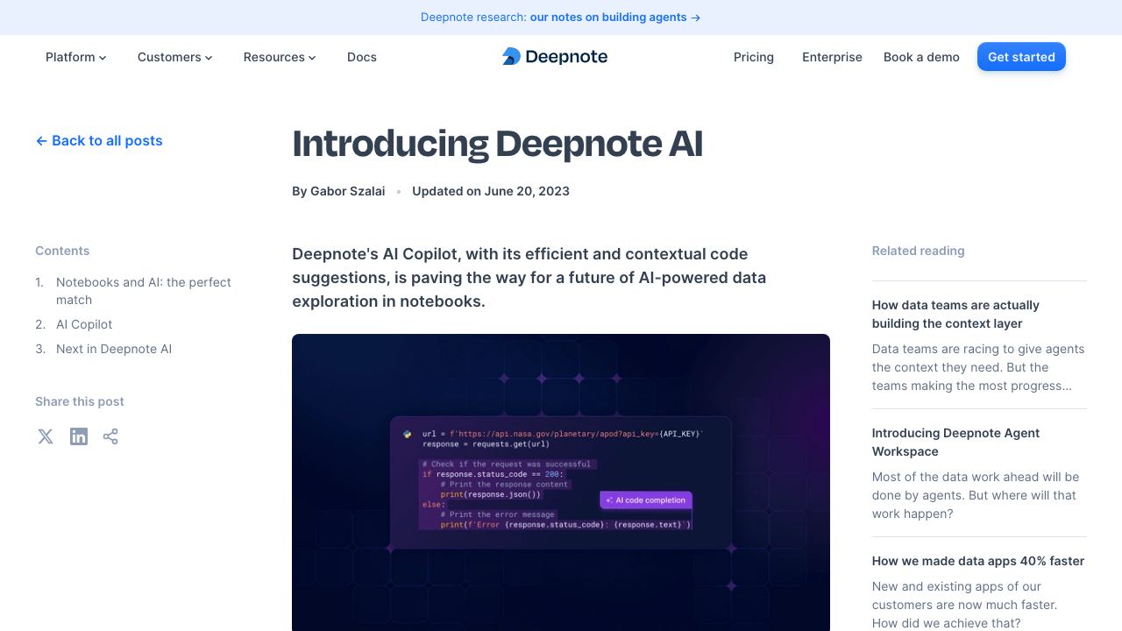Open the Enterprise page

[x=832, y=57]
